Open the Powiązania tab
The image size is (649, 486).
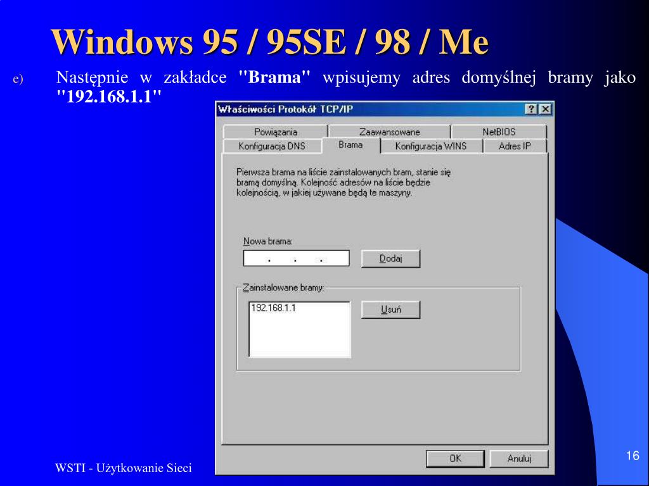[x=275, y=132]
